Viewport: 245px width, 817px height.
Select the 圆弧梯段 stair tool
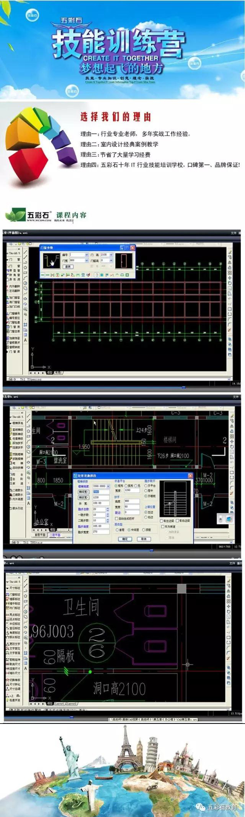17,433
